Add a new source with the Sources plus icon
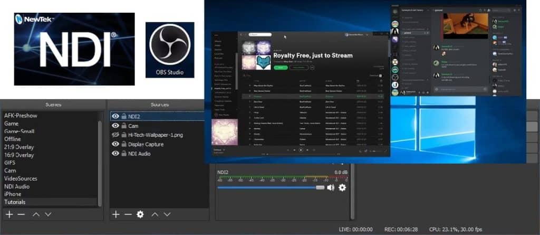 116,214
